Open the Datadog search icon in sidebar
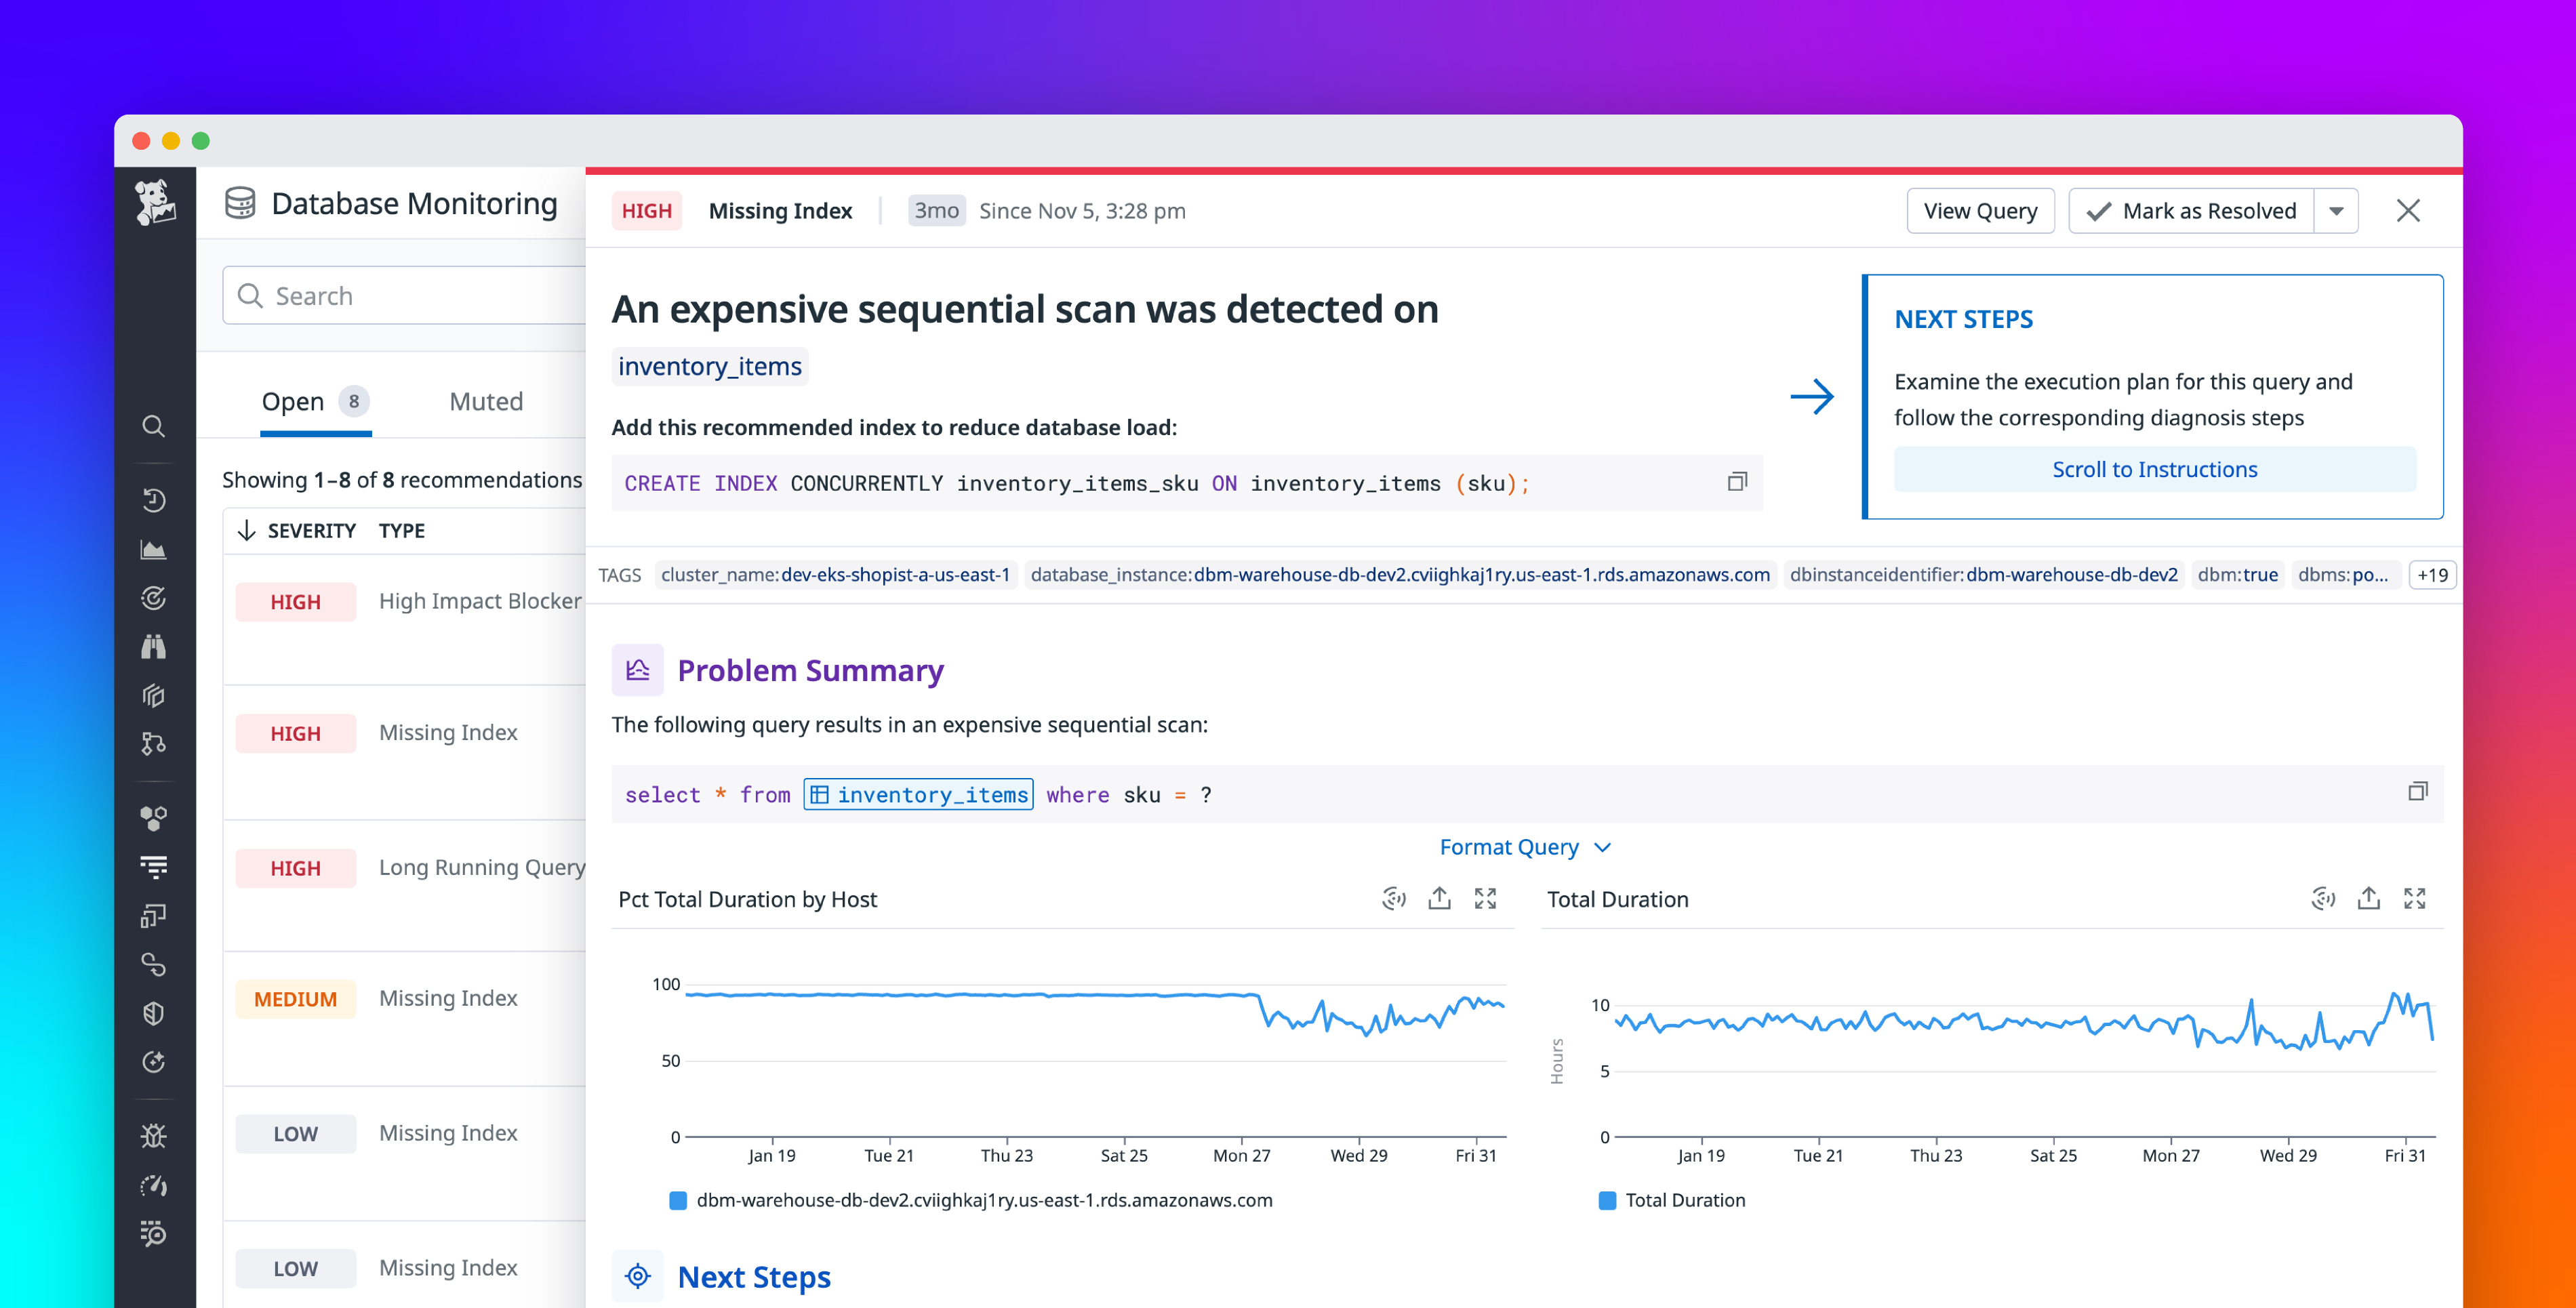The height and width of the screenshot is (1308, 2576). click(154, 425)
